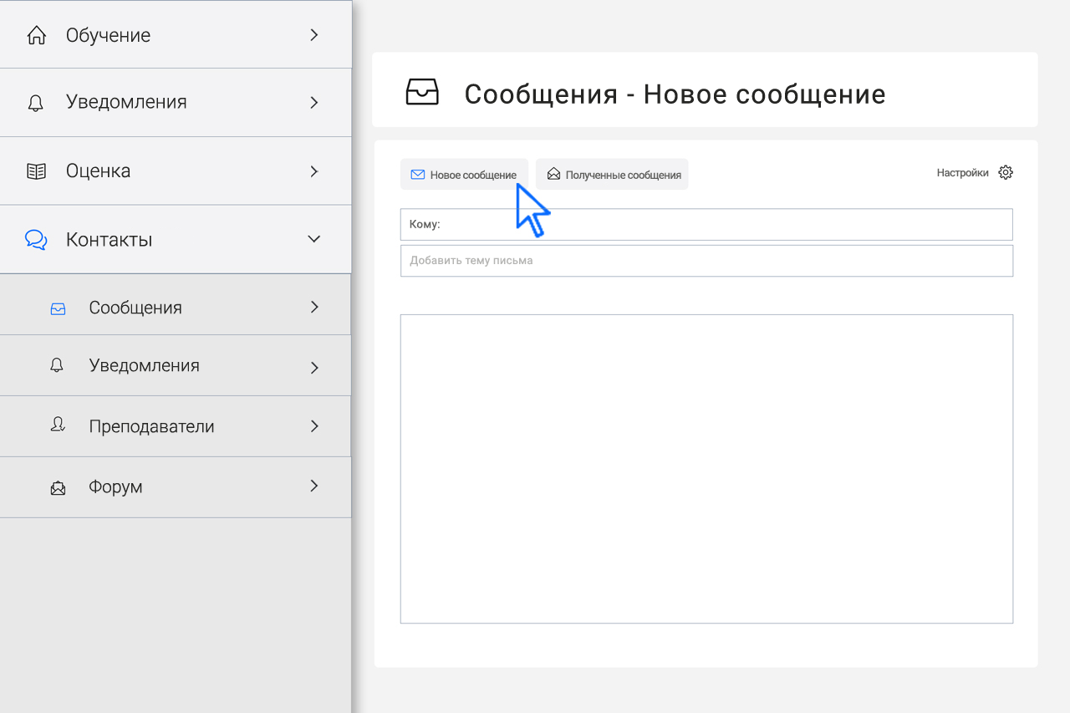Viewport: 1070px width, 713px height.
Task: Click the page title Сообщения - Новое сообщение
Action: (x=675, y=94)
